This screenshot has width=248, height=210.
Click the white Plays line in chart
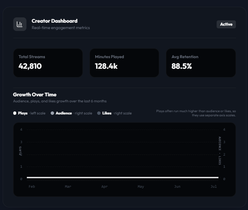pos(122,178)
